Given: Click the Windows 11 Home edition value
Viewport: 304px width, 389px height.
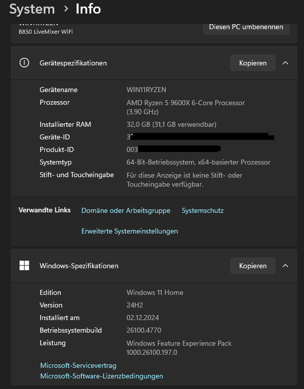Looking at the screenshot, I should point(155,292).
